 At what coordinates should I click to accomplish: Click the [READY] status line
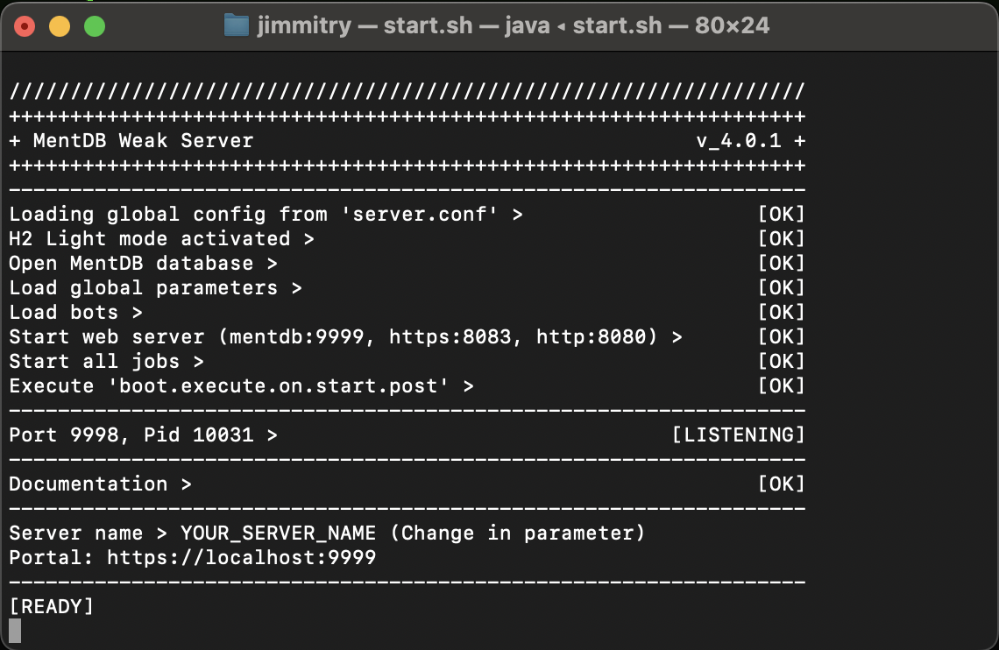[x=51, y=606]
